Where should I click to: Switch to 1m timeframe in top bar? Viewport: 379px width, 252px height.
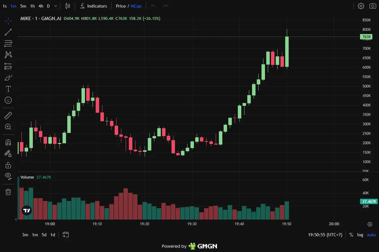click(x=13, y=6)
